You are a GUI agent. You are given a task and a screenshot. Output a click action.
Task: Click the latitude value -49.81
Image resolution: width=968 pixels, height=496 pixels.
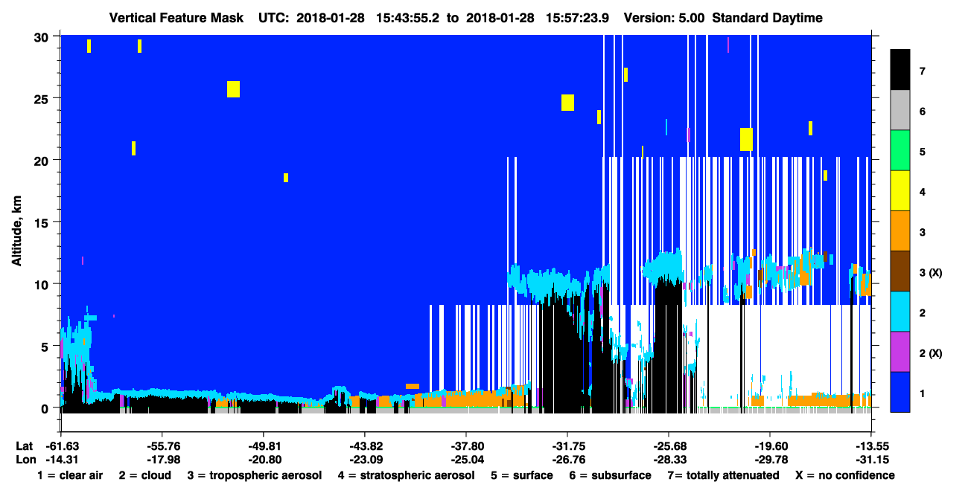pyautogui.click(x=264, y=446)
